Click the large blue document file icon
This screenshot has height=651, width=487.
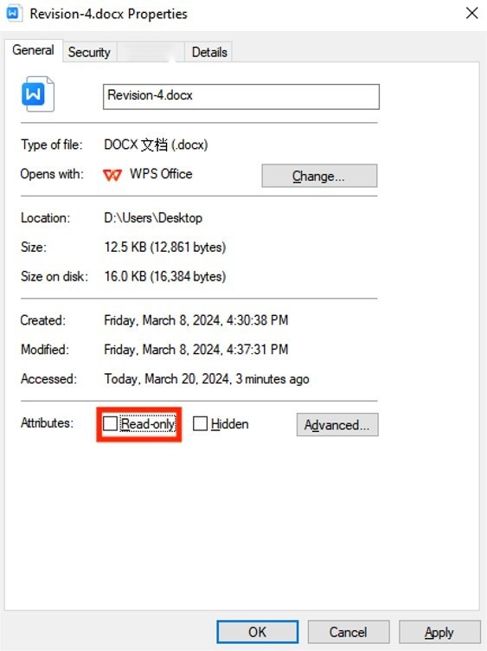pos(38,93)
